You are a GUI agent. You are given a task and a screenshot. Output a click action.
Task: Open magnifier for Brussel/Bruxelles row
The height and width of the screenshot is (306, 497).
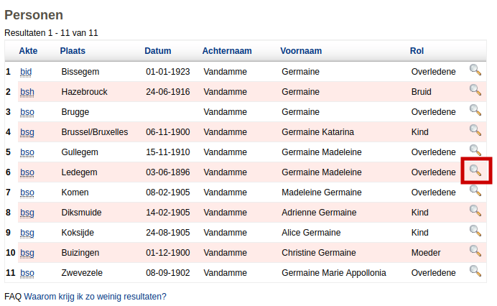click(x=475, y=130)
